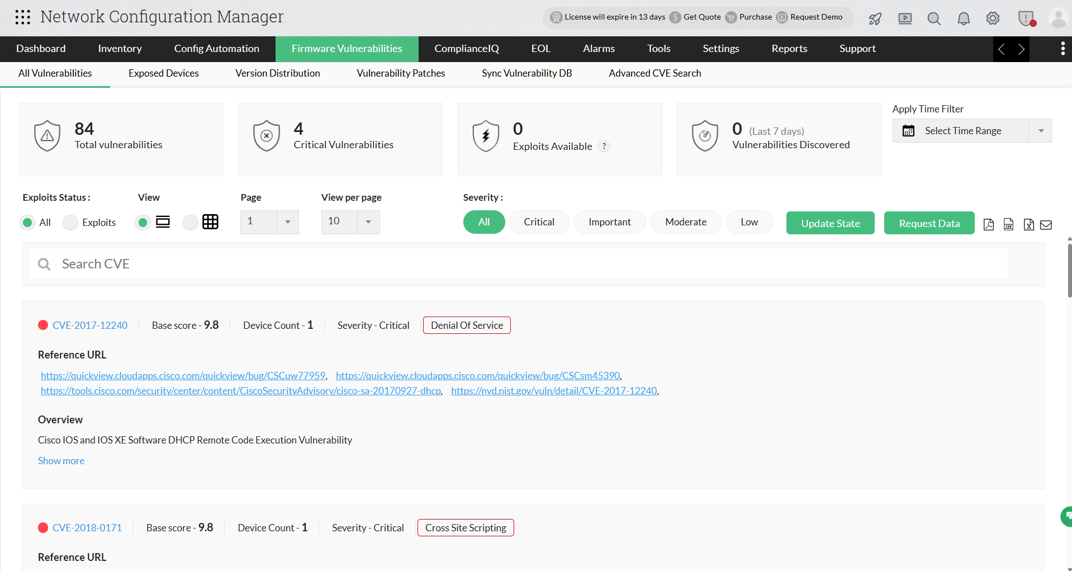This screenshot has height=571, width=1072.
Task: Open the apps grid menu
Action: (23, 17)
